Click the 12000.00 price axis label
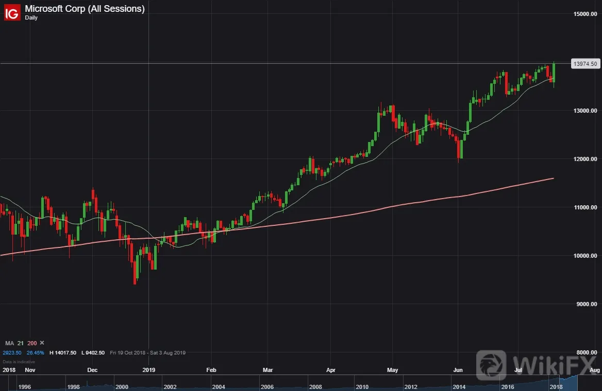Image resolution: width=602 pixels, height=391 pixels. [585, 158]
